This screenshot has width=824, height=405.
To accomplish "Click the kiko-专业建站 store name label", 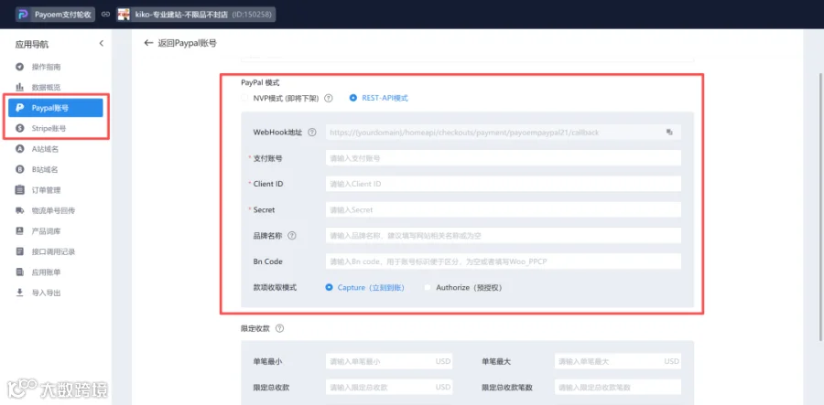I will pos(182,15).
